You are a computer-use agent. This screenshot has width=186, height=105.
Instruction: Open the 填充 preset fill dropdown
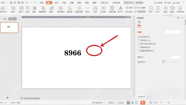pos(174,32)
